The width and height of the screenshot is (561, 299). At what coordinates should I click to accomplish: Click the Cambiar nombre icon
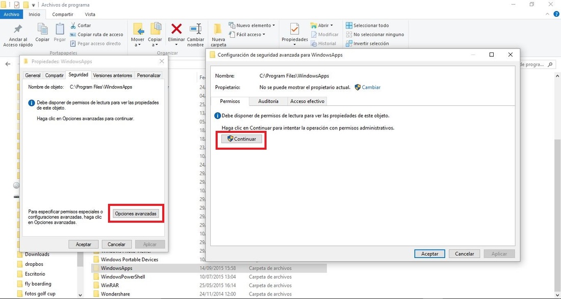[195, 30]
